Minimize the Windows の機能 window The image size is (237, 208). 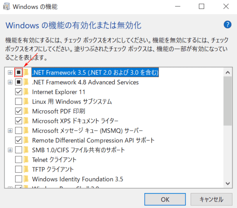(x=178, y=6)
